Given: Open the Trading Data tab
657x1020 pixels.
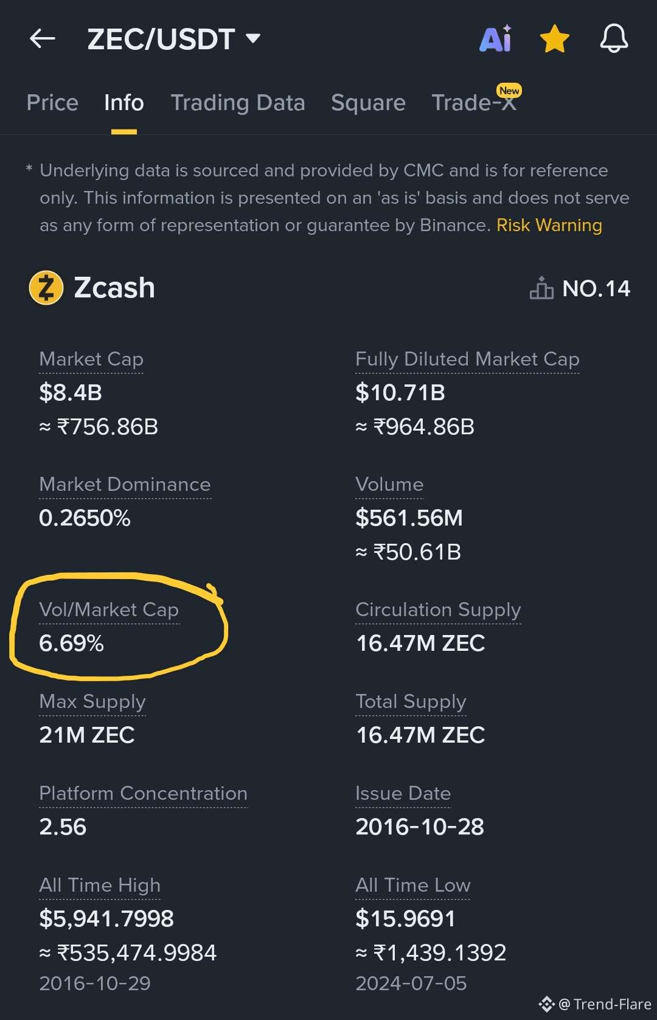Looking at the screenshot, I should pos(238,103).
